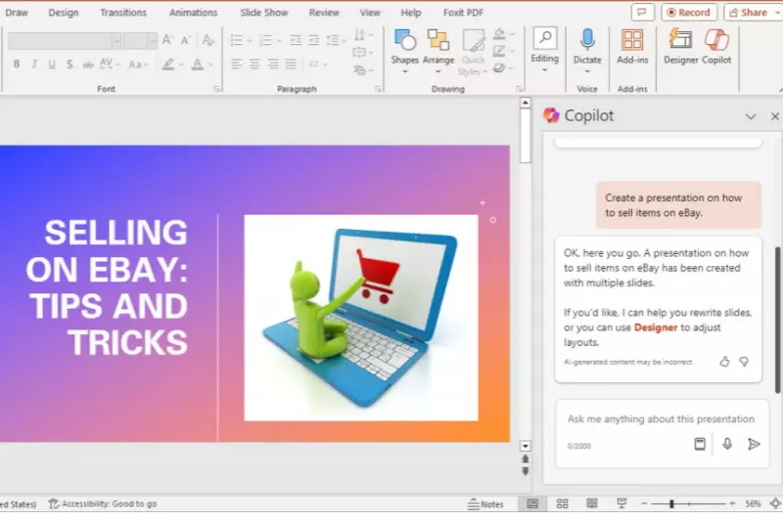Open Slide Show tab
This screenshot has width=783, height=521.
click(263, 13)
